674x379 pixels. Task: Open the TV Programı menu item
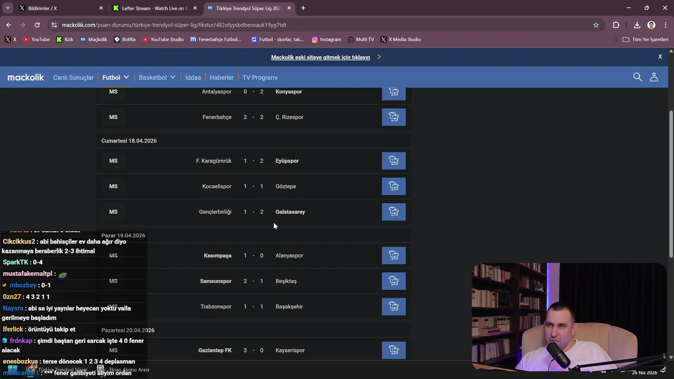pos(260,77)
